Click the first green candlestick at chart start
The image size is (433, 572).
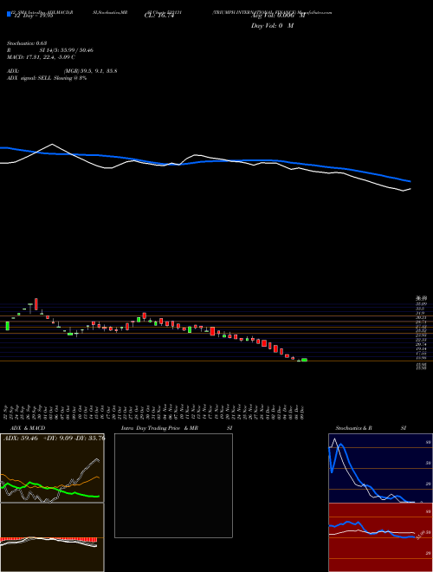tap(7, 326)
